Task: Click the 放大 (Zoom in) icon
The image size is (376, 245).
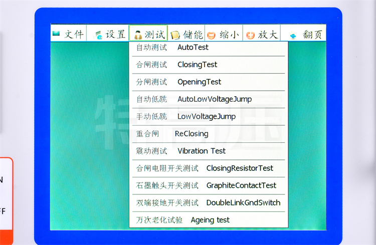Action: tap(250, 35)
